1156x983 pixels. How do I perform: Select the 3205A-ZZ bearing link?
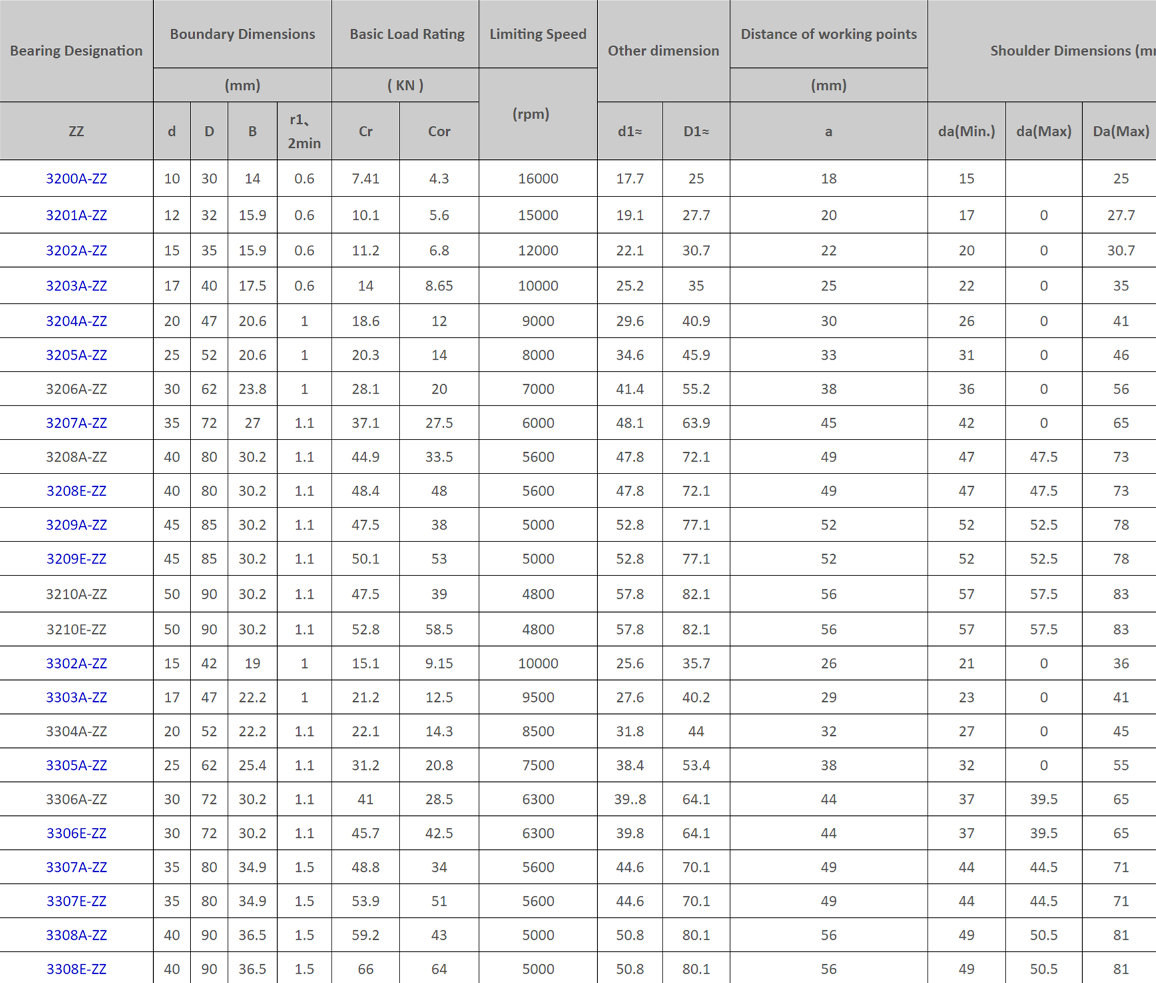point(76,355)
